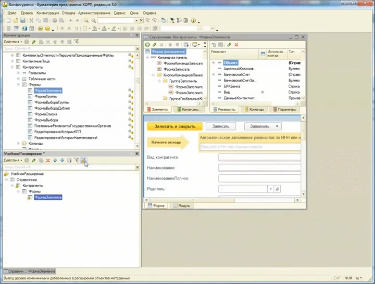Click the Cut scissors icon
The image size is (375, 284).
click(31, 20)
